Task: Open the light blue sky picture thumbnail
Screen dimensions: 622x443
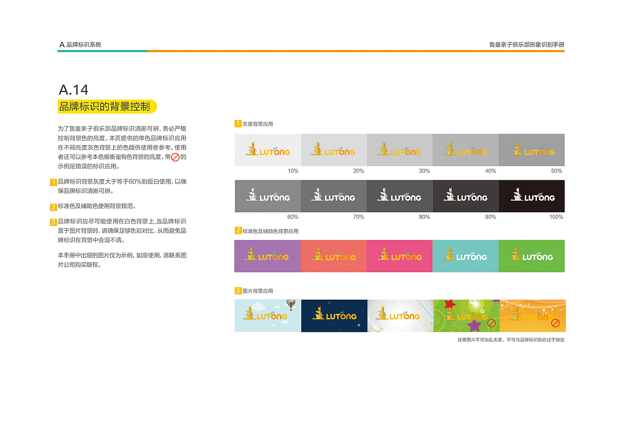Action: click(x=268, y=316)
